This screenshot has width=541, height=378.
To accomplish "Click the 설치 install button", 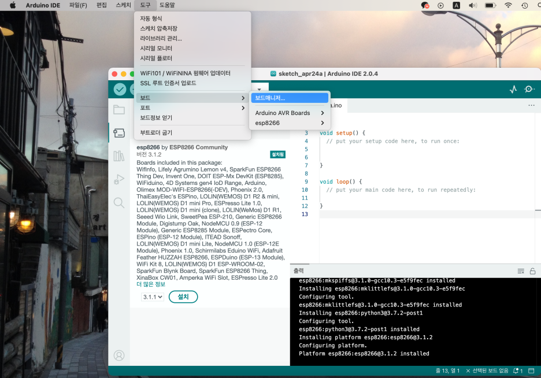I will click(x=183, y=297).
